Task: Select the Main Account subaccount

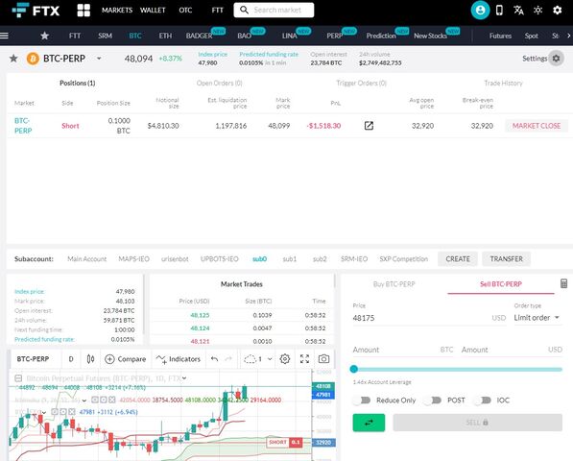Action: click(x=87, y=259)
